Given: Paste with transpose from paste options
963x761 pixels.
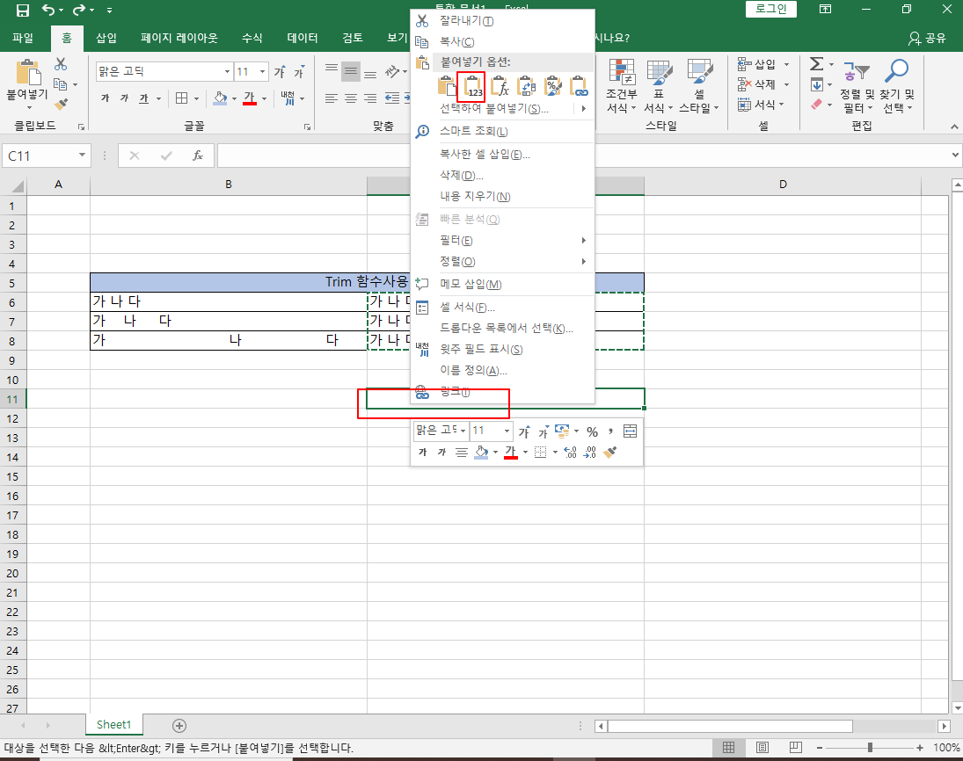Looking at the screenshot, I should coord(526,86).
